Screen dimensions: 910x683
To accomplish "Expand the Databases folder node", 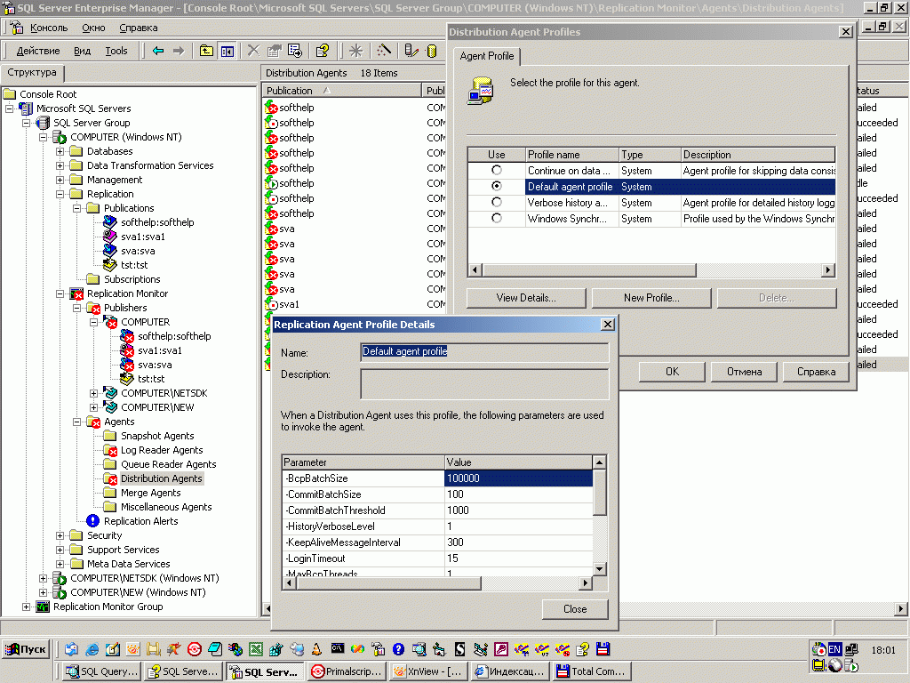I will pos(60,151).
